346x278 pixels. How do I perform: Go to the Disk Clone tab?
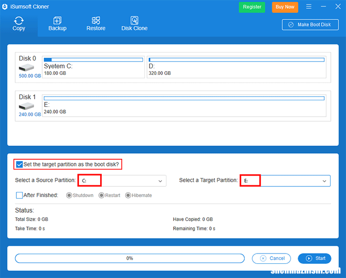tap(134, 24)
